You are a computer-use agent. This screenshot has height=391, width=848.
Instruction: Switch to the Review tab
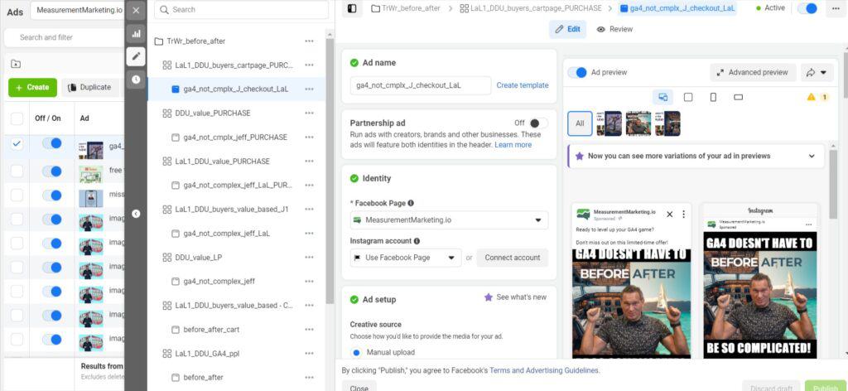tap(614, 29)
